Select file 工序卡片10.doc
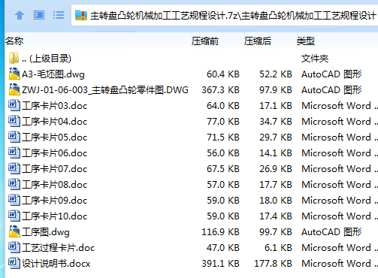The width and height of the screenshot is (378, 278). pos(54,216)
